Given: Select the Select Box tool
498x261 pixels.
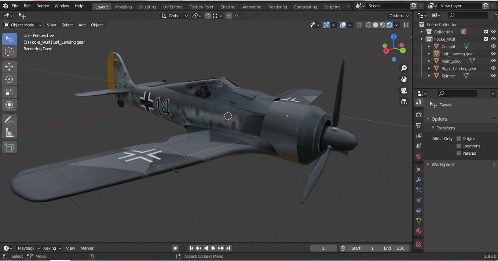Looking at the screenshot, I should click(10, 39).
